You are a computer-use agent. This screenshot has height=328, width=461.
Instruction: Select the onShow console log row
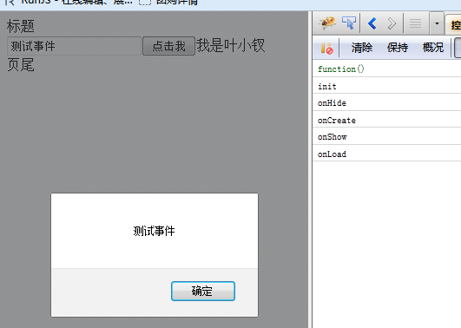386,137
